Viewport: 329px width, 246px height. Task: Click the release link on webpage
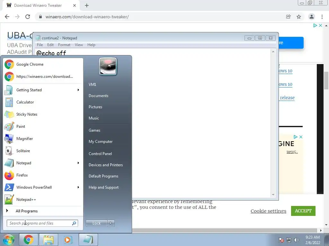[x=287, y=98]
